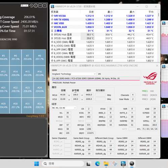Click the Est Time value 01:37:31
The height and width of the screenshot is (168, 168).
click(x=29, y=31)
